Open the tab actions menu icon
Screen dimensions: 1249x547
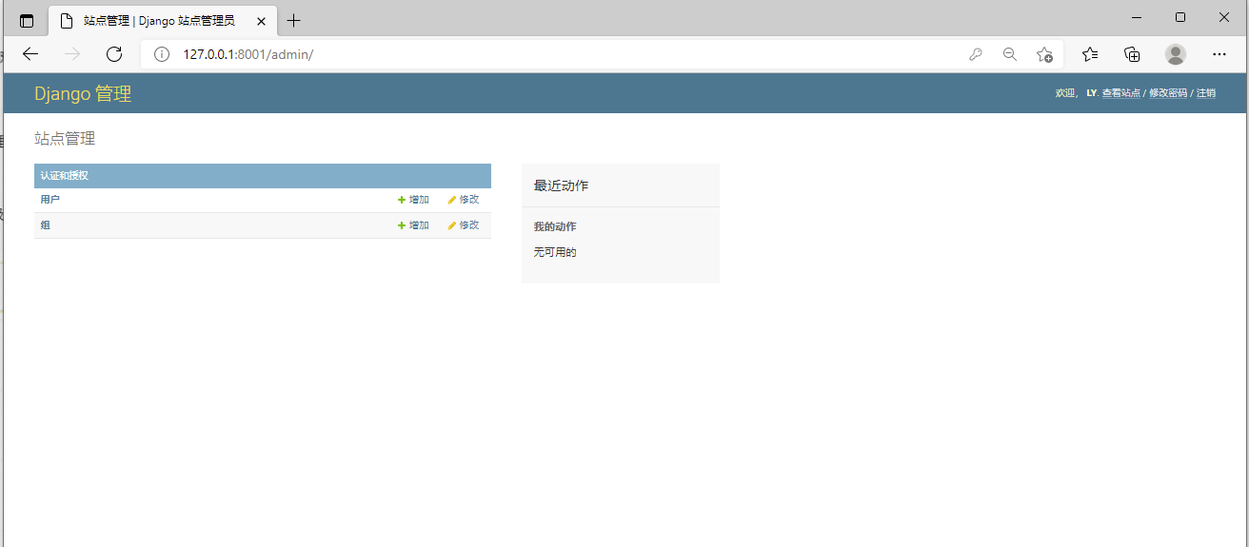pos(27,20)
